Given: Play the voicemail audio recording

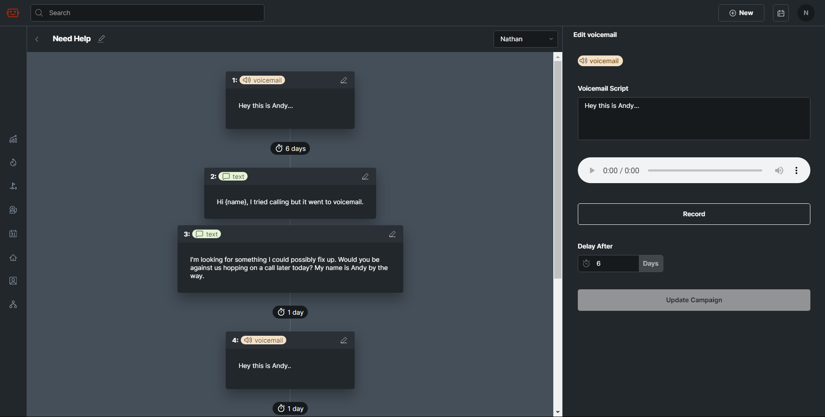Looking at the screenshot, I should coord(592,171).
